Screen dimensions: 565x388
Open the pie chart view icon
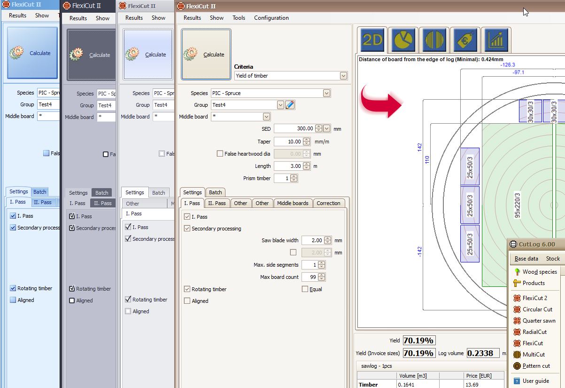point(403,40)
